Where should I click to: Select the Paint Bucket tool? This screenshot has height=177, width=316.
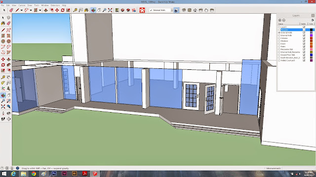pos(86,10)
